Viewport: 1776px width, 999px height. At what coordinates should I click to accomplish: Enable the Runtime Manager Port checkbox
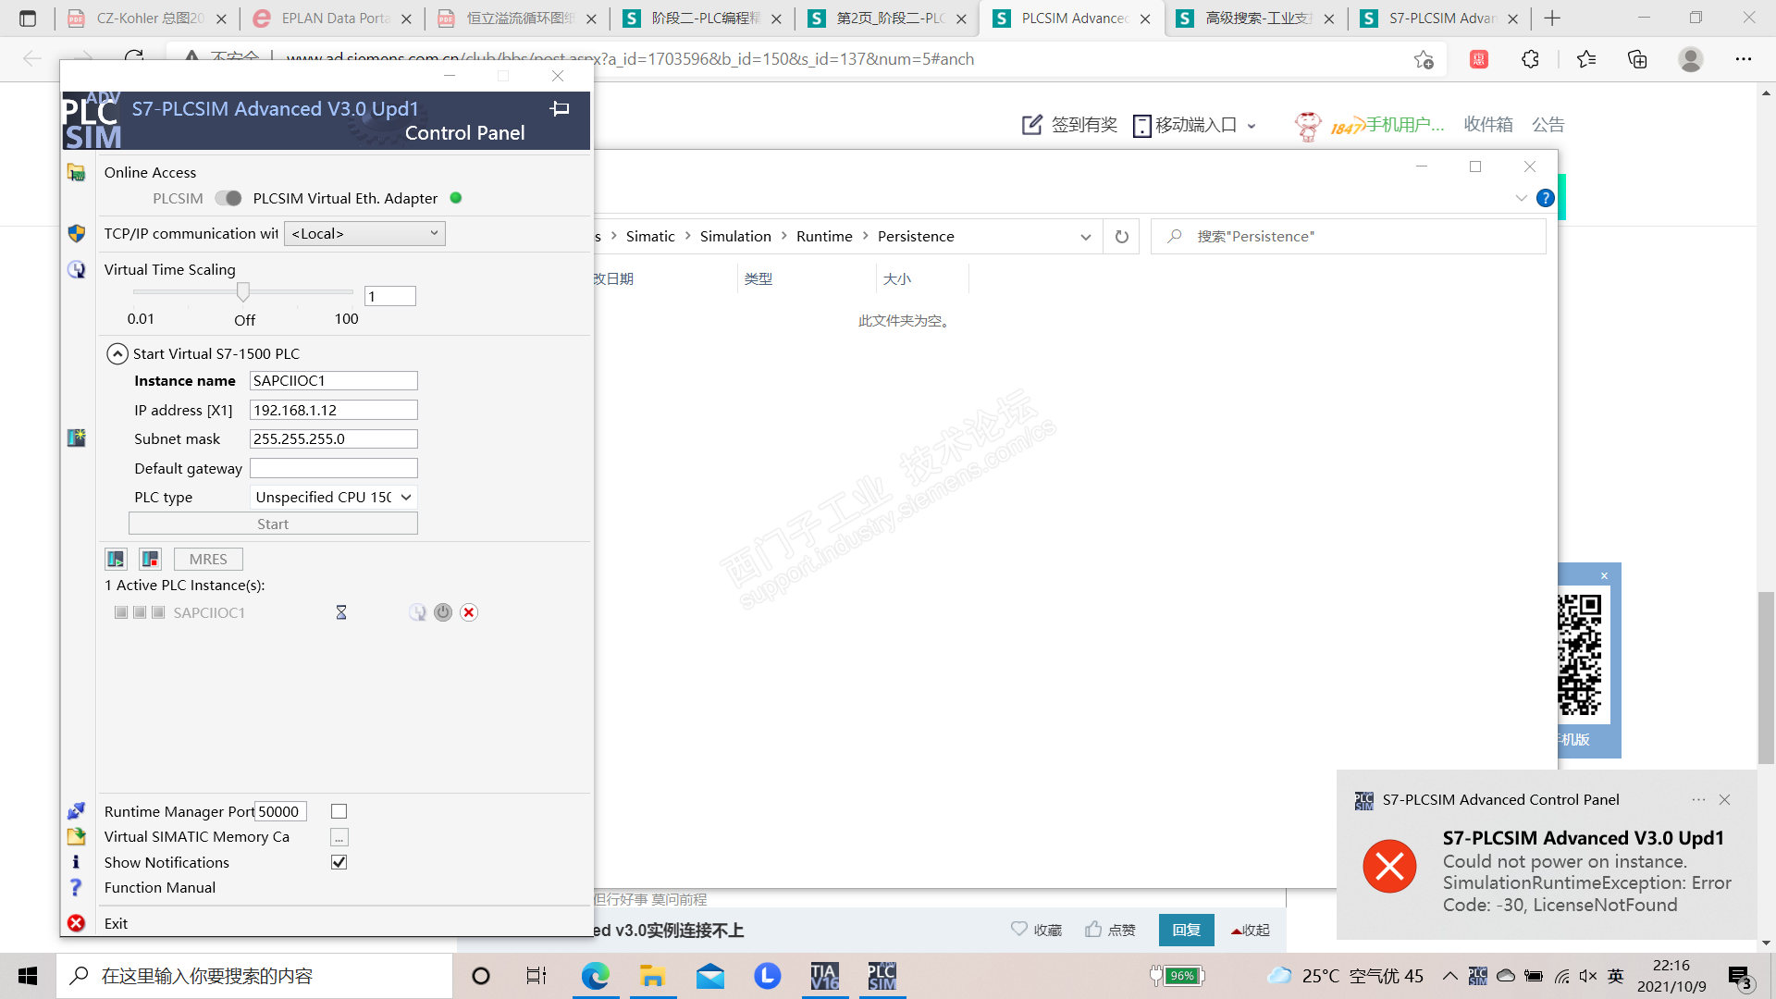tap(339, 811)
